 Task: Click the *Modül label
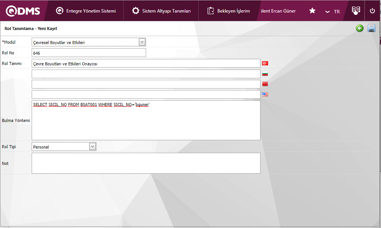[9, 42]
